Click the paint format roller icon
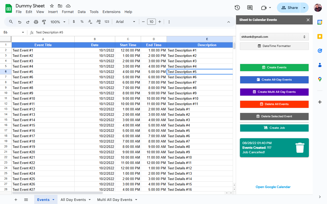This screenshot has height=204, width=327. coord(44,22)
